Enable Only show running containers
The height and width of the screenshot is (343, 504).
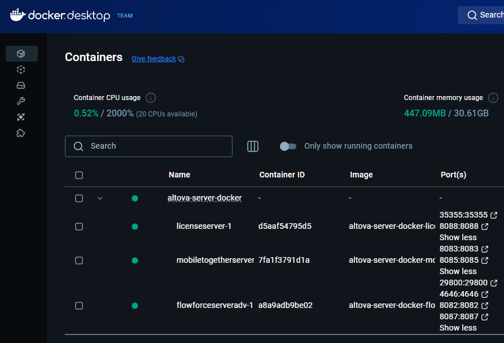coord(288,146)
